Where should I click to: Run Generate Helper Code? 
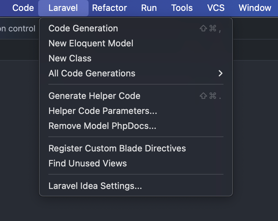[x=94, y=96]
